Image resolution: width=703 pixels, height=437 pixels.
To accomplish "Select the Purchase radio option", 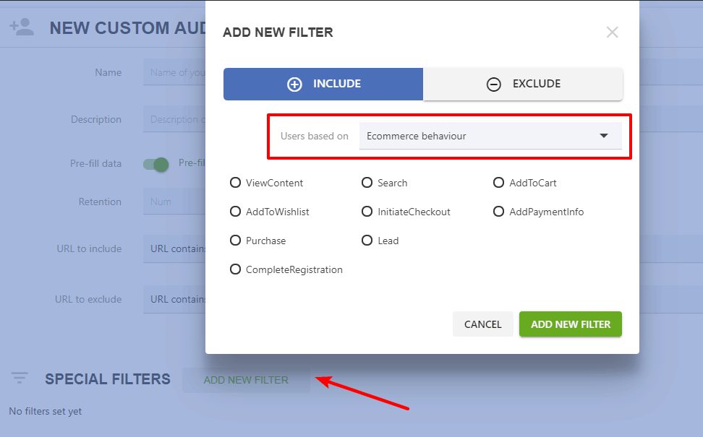I will pyautogui.click(x=235, y=241).
